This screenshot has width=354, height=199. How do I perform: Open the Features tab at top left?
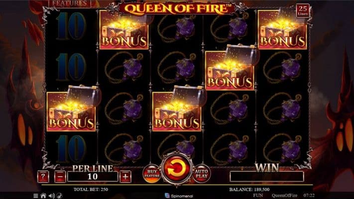pyautogui.click(x=70, y=3)
